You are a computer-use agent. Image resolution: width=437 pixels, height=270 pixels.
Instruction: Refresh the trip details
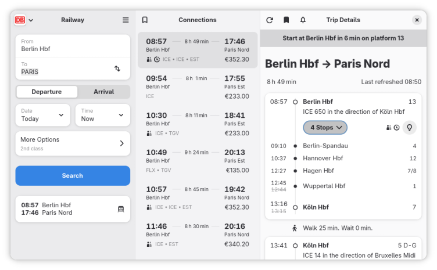pos(270,20)
